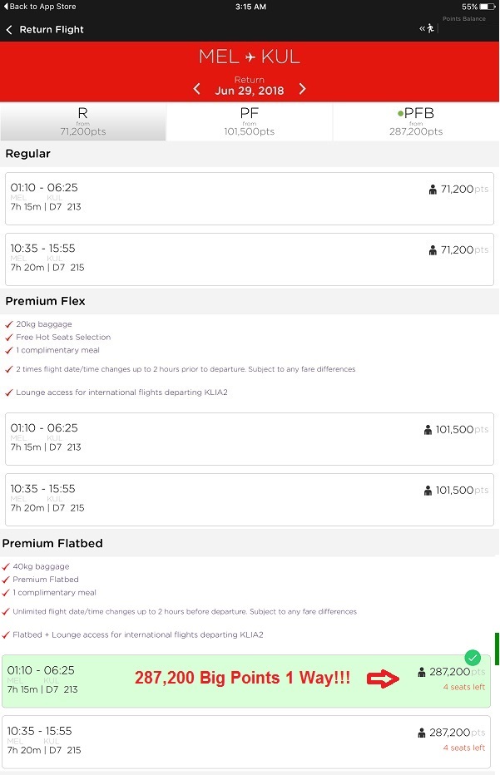Select the PFB 287,200pts fare tab

(x=416, y=121)
